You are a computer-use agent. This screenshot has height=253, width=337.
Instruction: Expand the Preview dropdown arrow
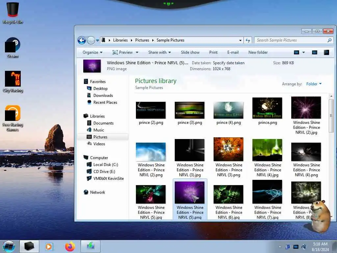[x=137, y=52]
